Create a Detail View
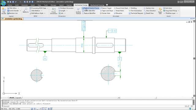The height and width of the screenshot is (110, 196). 149,13
